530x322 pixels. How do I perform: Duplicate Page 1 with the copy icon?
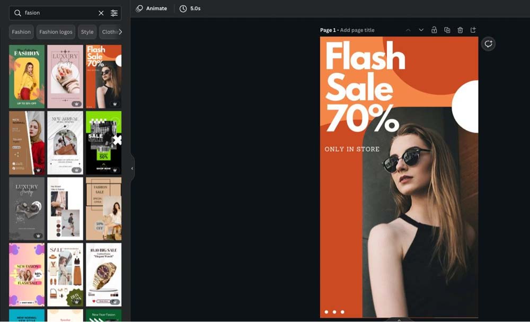click(x=447, y=30)
